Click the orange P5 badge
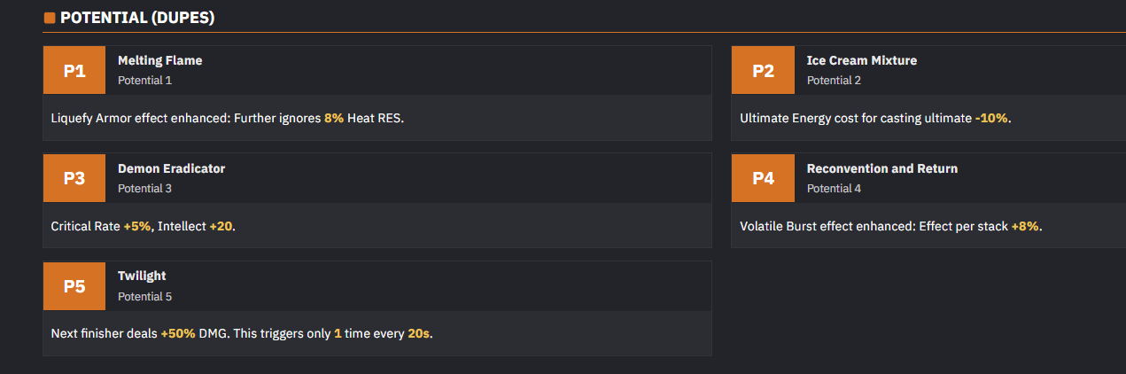Image resolution: width=1126 pixels, height=374 pixels. (74, 286)
